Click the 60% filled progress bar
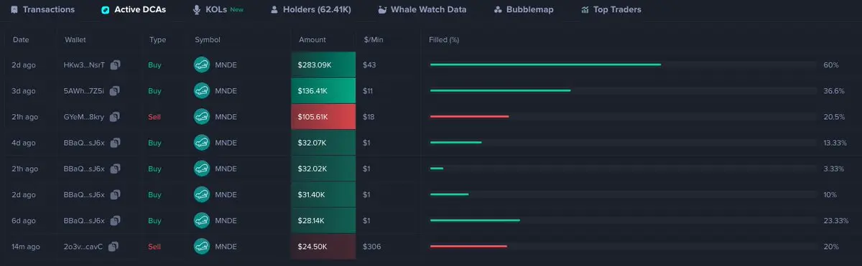 click(623, 65)
